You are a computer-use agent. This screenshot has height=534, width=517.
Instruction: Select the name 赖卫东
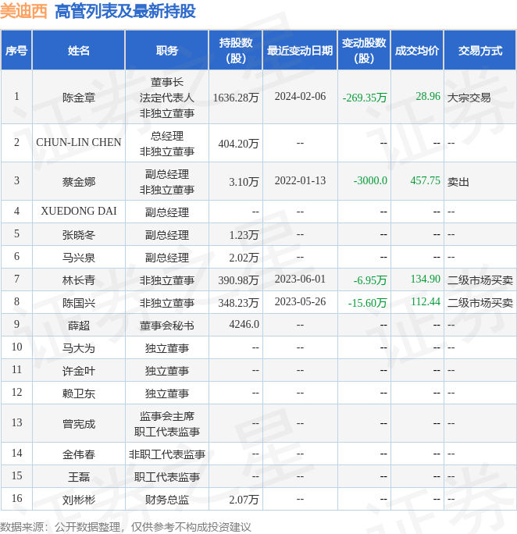[x=79, y=393]
